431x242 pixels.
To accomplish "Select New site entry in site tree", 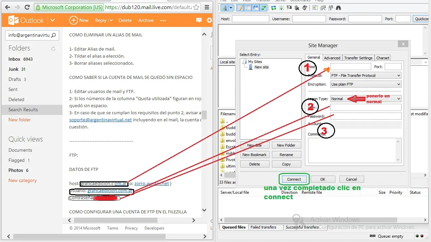I will pyautogui.click(x=258, y=67).
